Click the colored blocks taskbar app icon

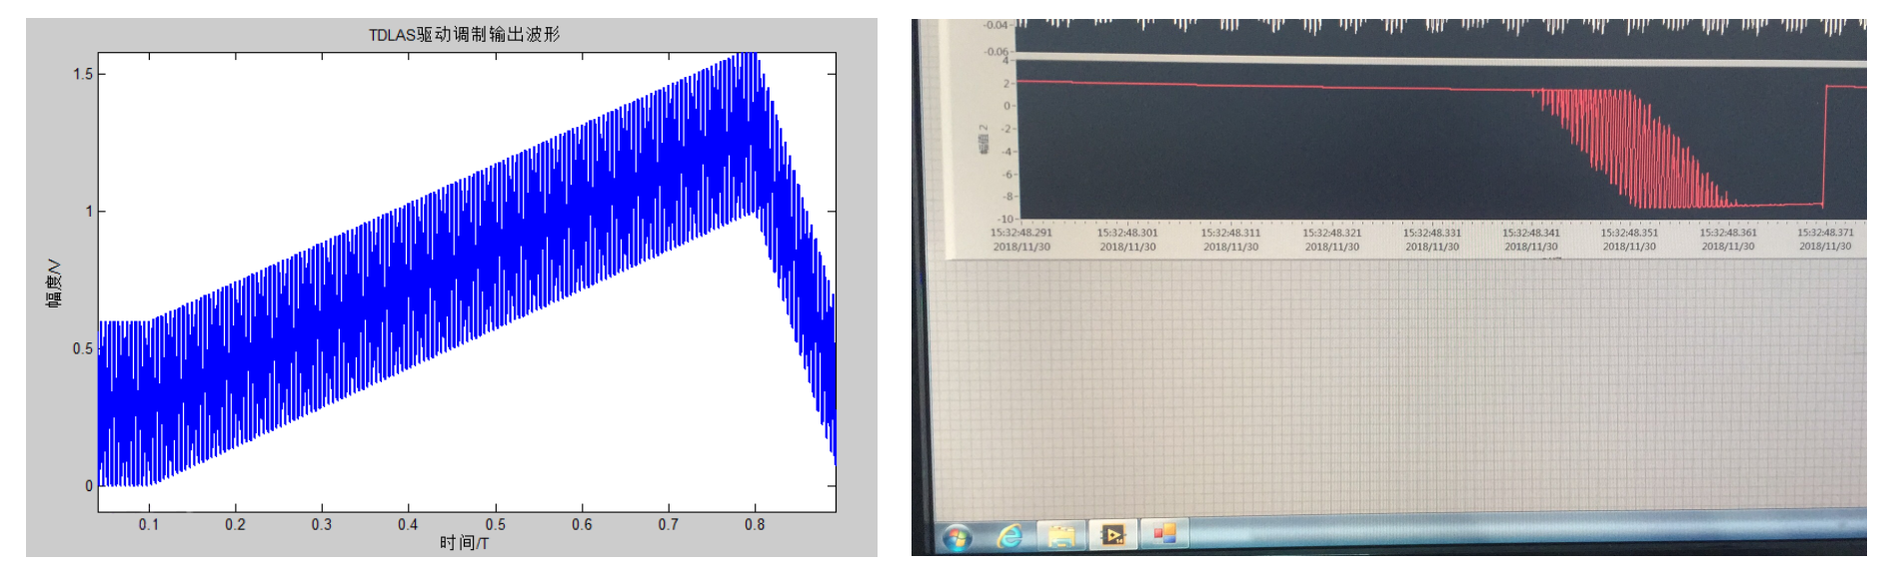pos(1164,534)
